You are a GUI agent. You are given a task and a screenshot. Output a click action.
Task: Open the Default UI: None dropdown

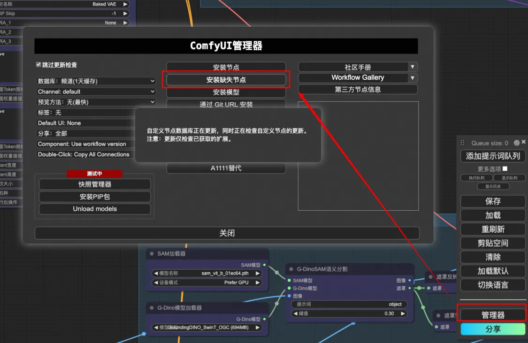(86, 123)
